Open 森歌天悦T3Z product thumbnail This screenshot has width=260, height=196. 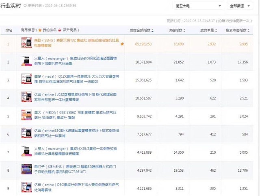(26, 43)
